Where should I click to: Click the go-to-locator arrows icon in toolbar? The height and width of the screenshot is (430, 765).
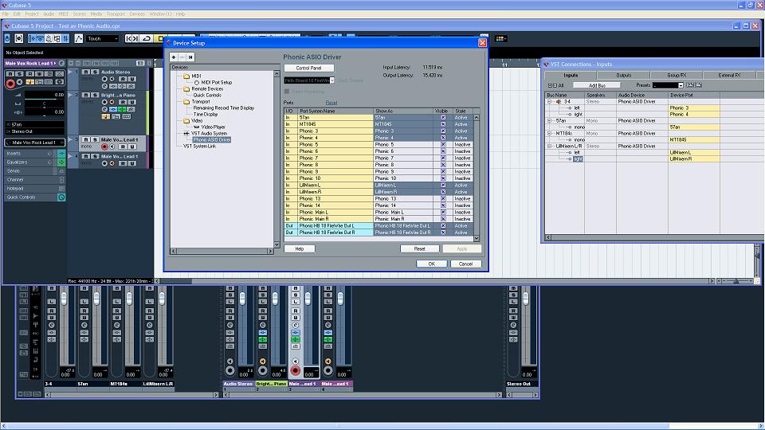coord(131,38)
